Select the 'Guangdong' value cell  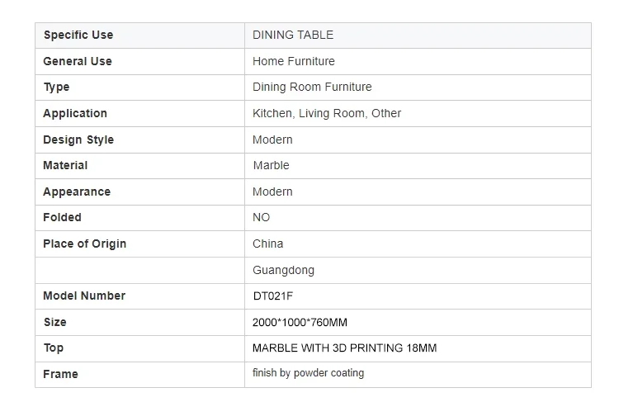coord(283,270)
